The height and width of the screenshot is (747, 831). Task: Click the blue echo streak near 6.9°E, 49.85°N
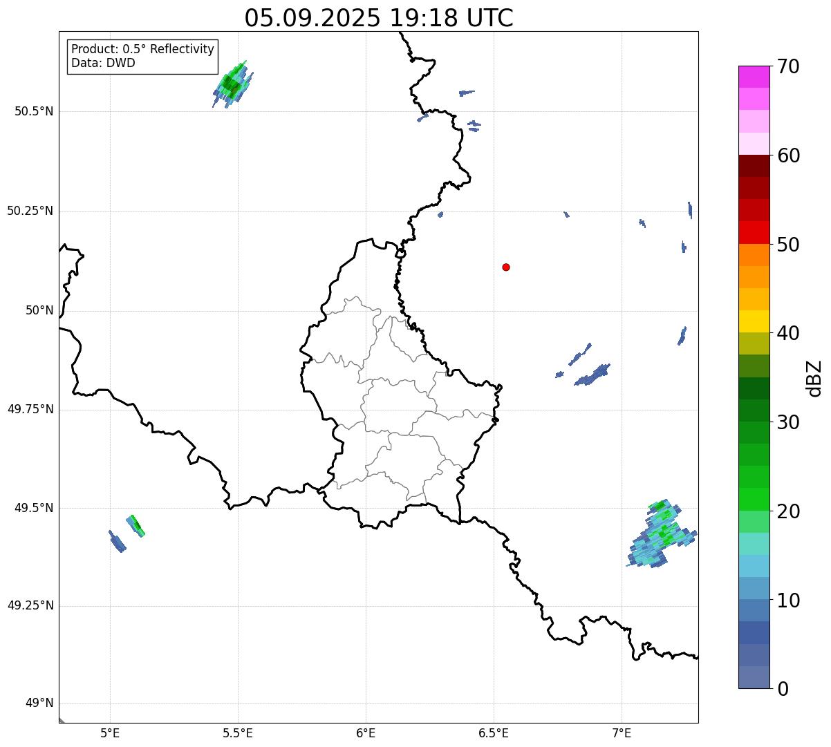pos(592,375)
